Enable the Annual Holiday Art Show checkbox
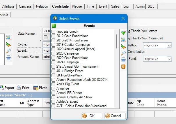 54,97
